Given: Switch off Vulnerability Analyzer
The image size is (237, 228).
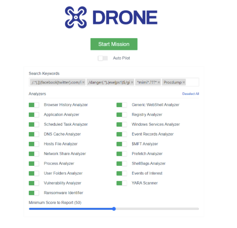Looking at the screenshot, I should pos(34,183).
